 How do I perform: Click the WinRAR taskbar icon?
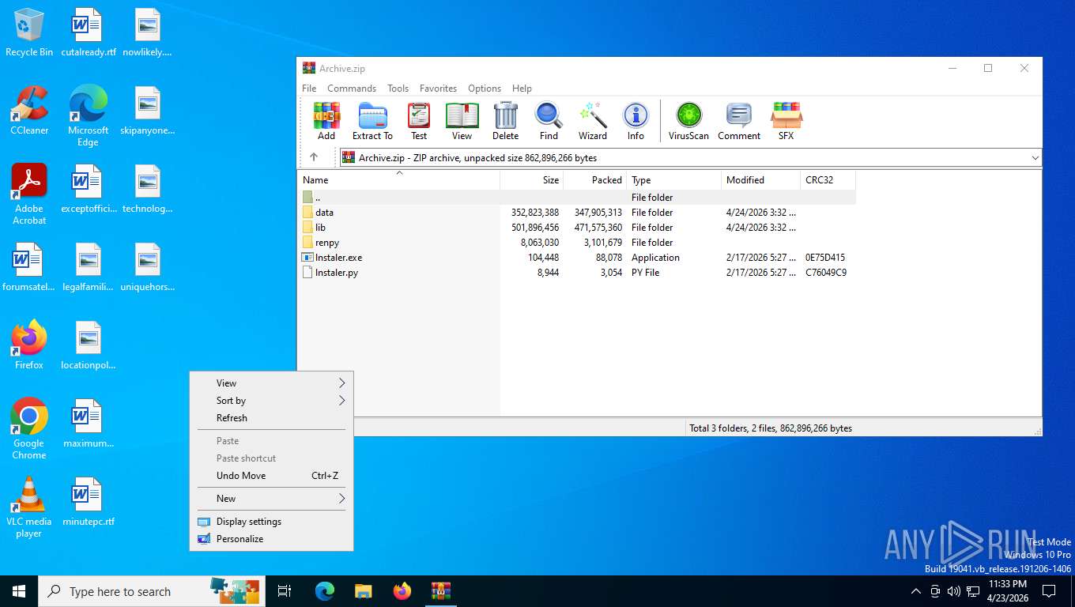point(440,591)
